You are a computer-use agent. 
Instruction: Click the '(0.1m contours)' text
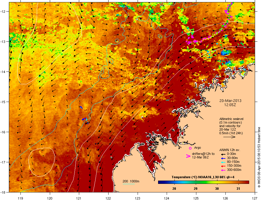230,123
